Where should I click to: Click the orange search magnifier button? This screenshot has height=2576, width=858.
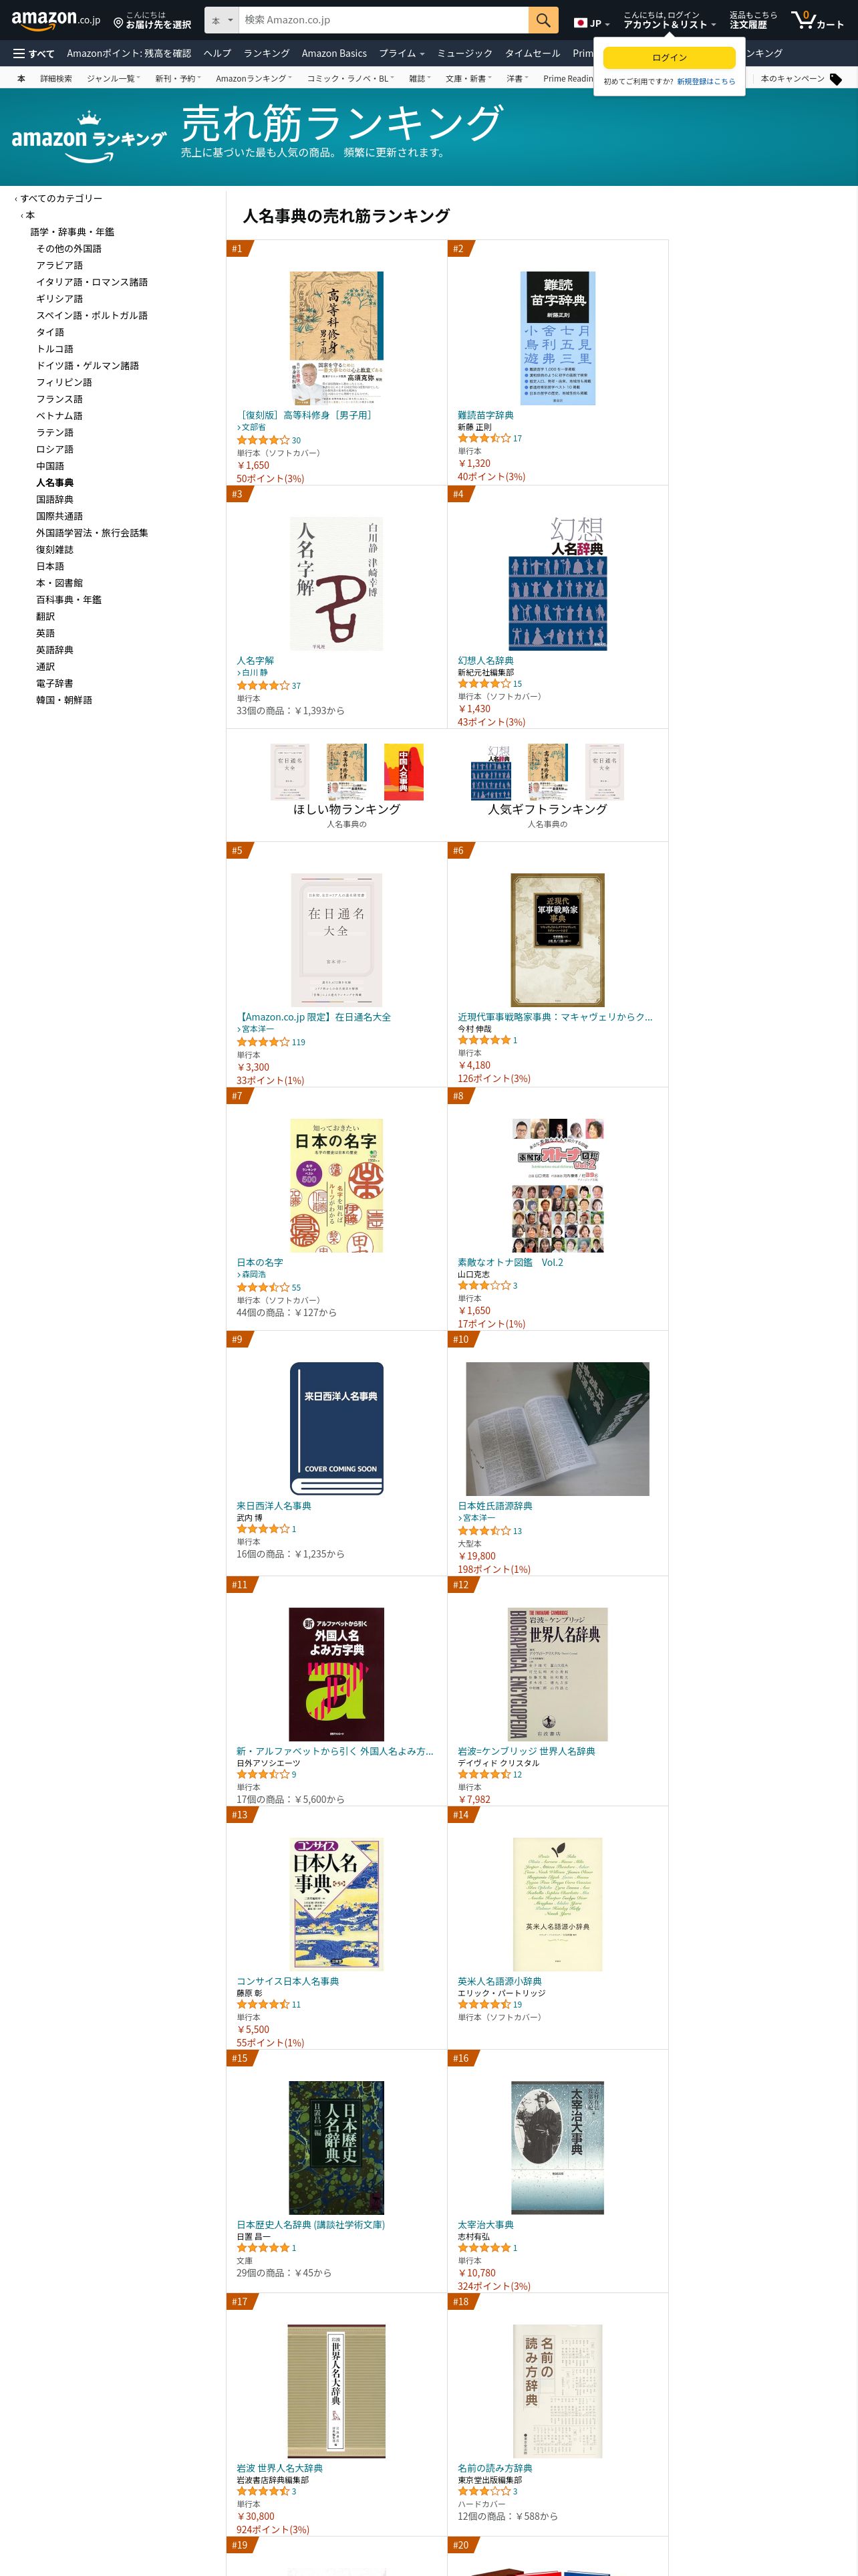click(x=543, y=20)
